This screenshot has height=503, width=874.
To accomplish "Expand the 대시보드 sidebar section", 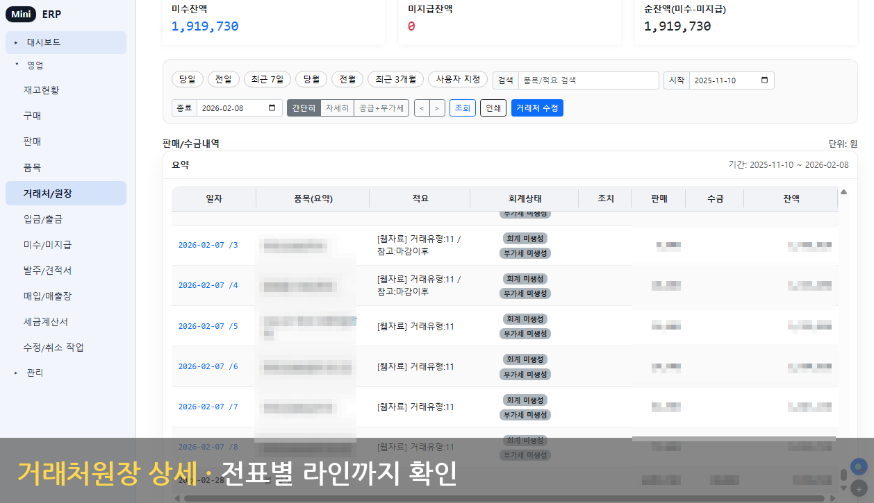I will 66,42.
